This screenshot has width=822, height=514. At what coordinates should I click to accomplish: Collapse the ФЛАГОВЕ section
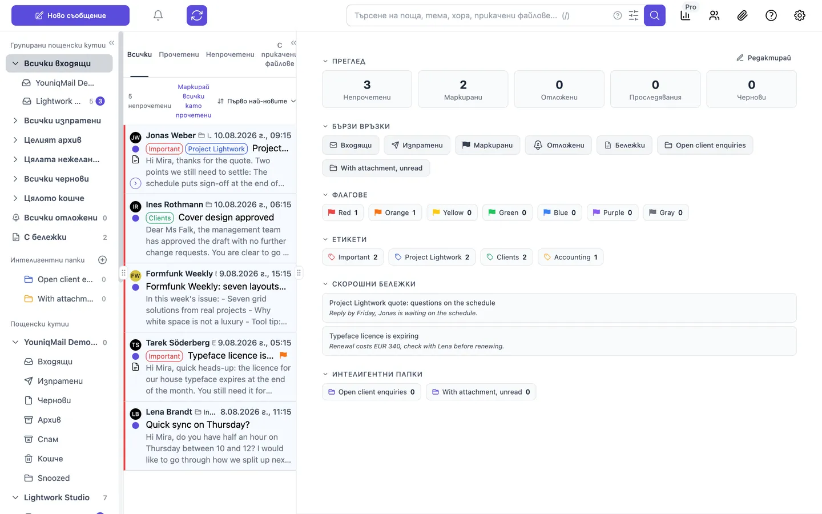coord(325,195)
